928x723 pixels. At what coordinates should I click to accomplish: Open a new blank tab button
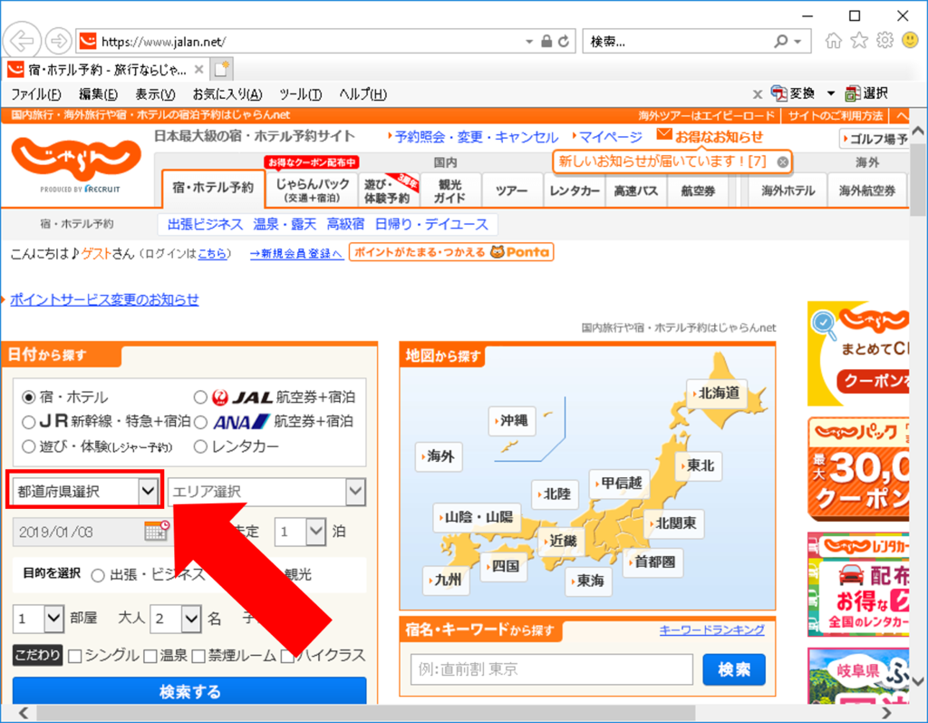222,69
